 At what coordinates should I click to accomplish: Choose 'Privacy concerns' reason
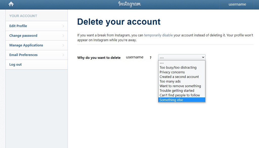[182, 72]
